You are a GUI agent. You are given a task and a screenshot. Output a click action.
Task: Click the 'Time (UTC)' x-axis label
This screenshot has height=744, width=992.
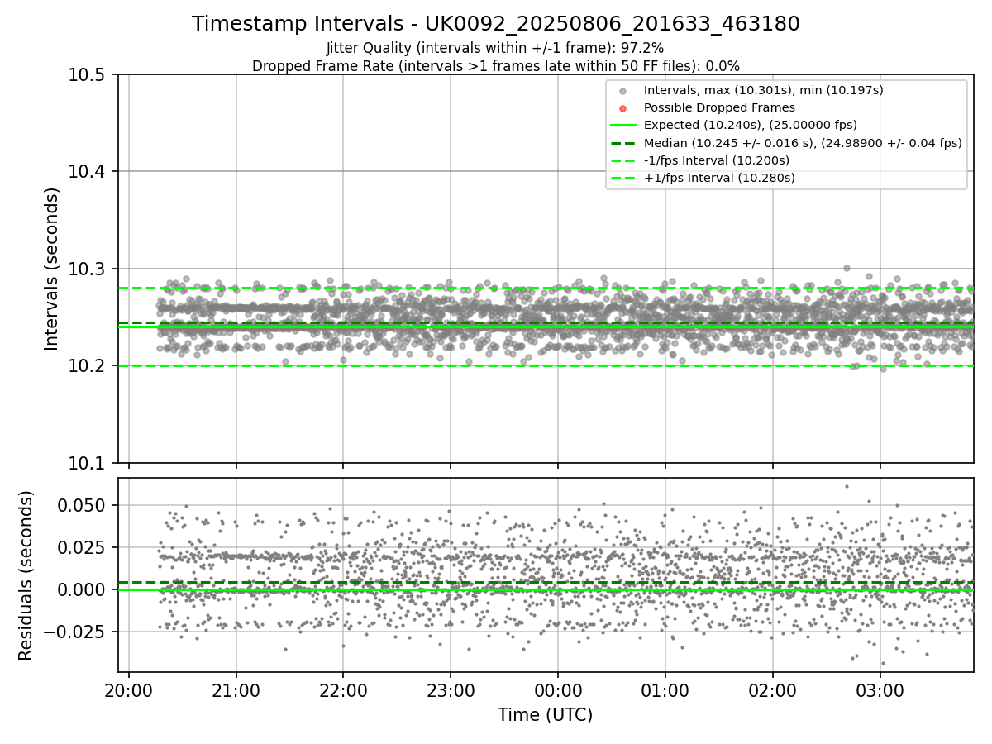(x=545, y=715)
